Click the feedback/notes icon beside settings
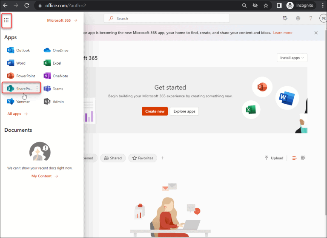 click(285, 18)
